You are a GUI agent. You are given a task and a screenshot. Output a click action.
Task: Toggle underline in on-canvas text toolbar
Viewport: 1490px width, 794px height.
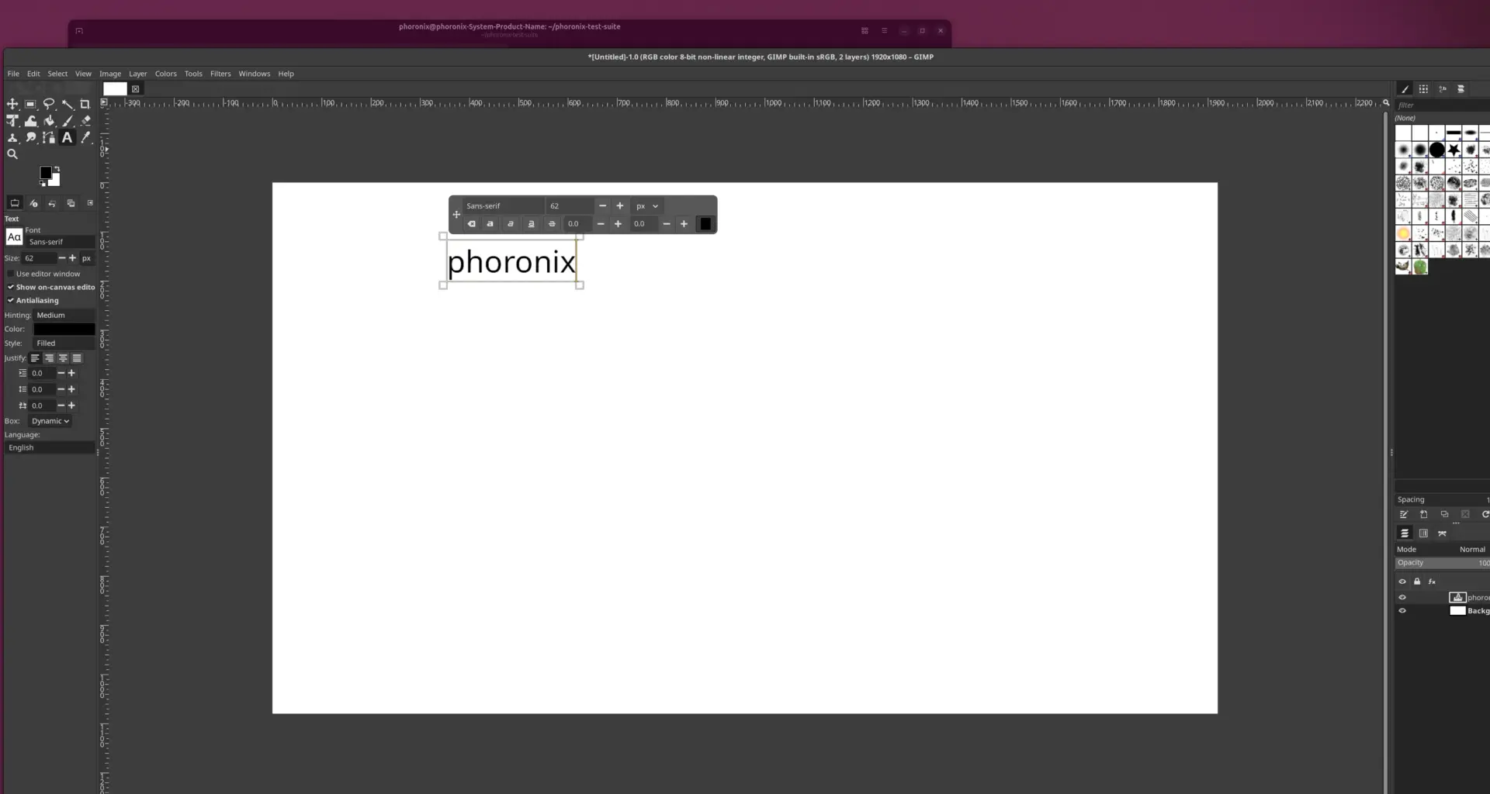532,224
